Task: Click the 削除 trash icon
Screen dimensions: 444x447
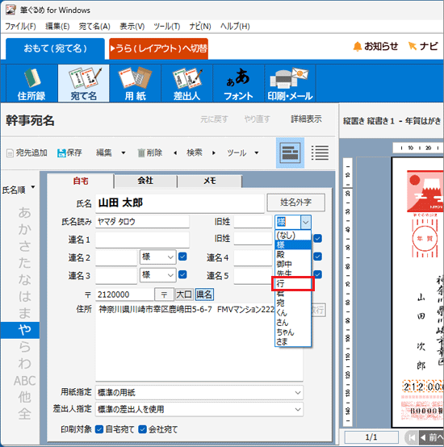Action: click(141, 153)
